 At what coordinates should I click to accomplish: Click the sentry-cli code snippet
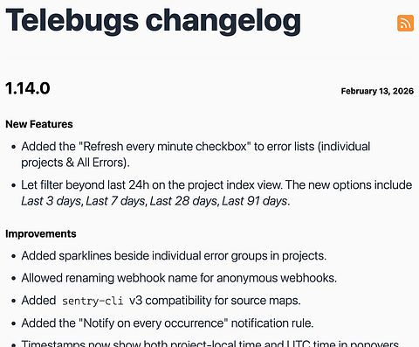(93, 301)
